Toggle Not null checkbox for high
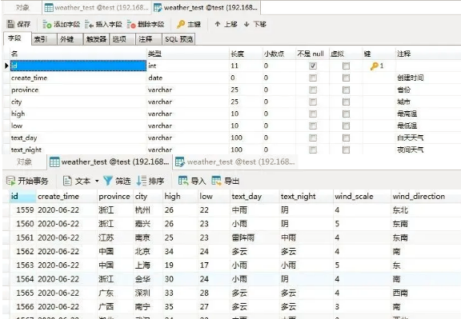Screen dimensions: 461x319 (313, 114)
